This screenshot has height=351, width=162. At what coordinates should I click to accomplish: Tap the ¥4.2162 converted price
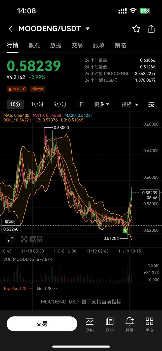pos(16,78)
